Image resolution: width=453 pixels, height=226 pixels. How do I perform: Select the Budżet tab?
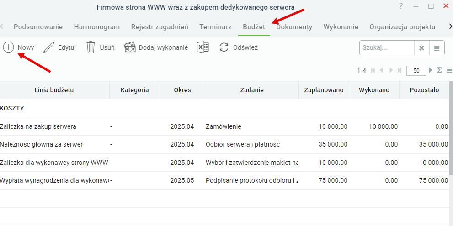pyautogui.click(x=254, y=27)
